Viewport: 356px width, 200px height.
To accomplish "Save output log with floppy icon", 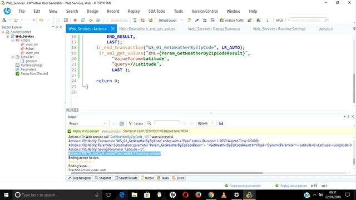I will [x=221, y=123].
